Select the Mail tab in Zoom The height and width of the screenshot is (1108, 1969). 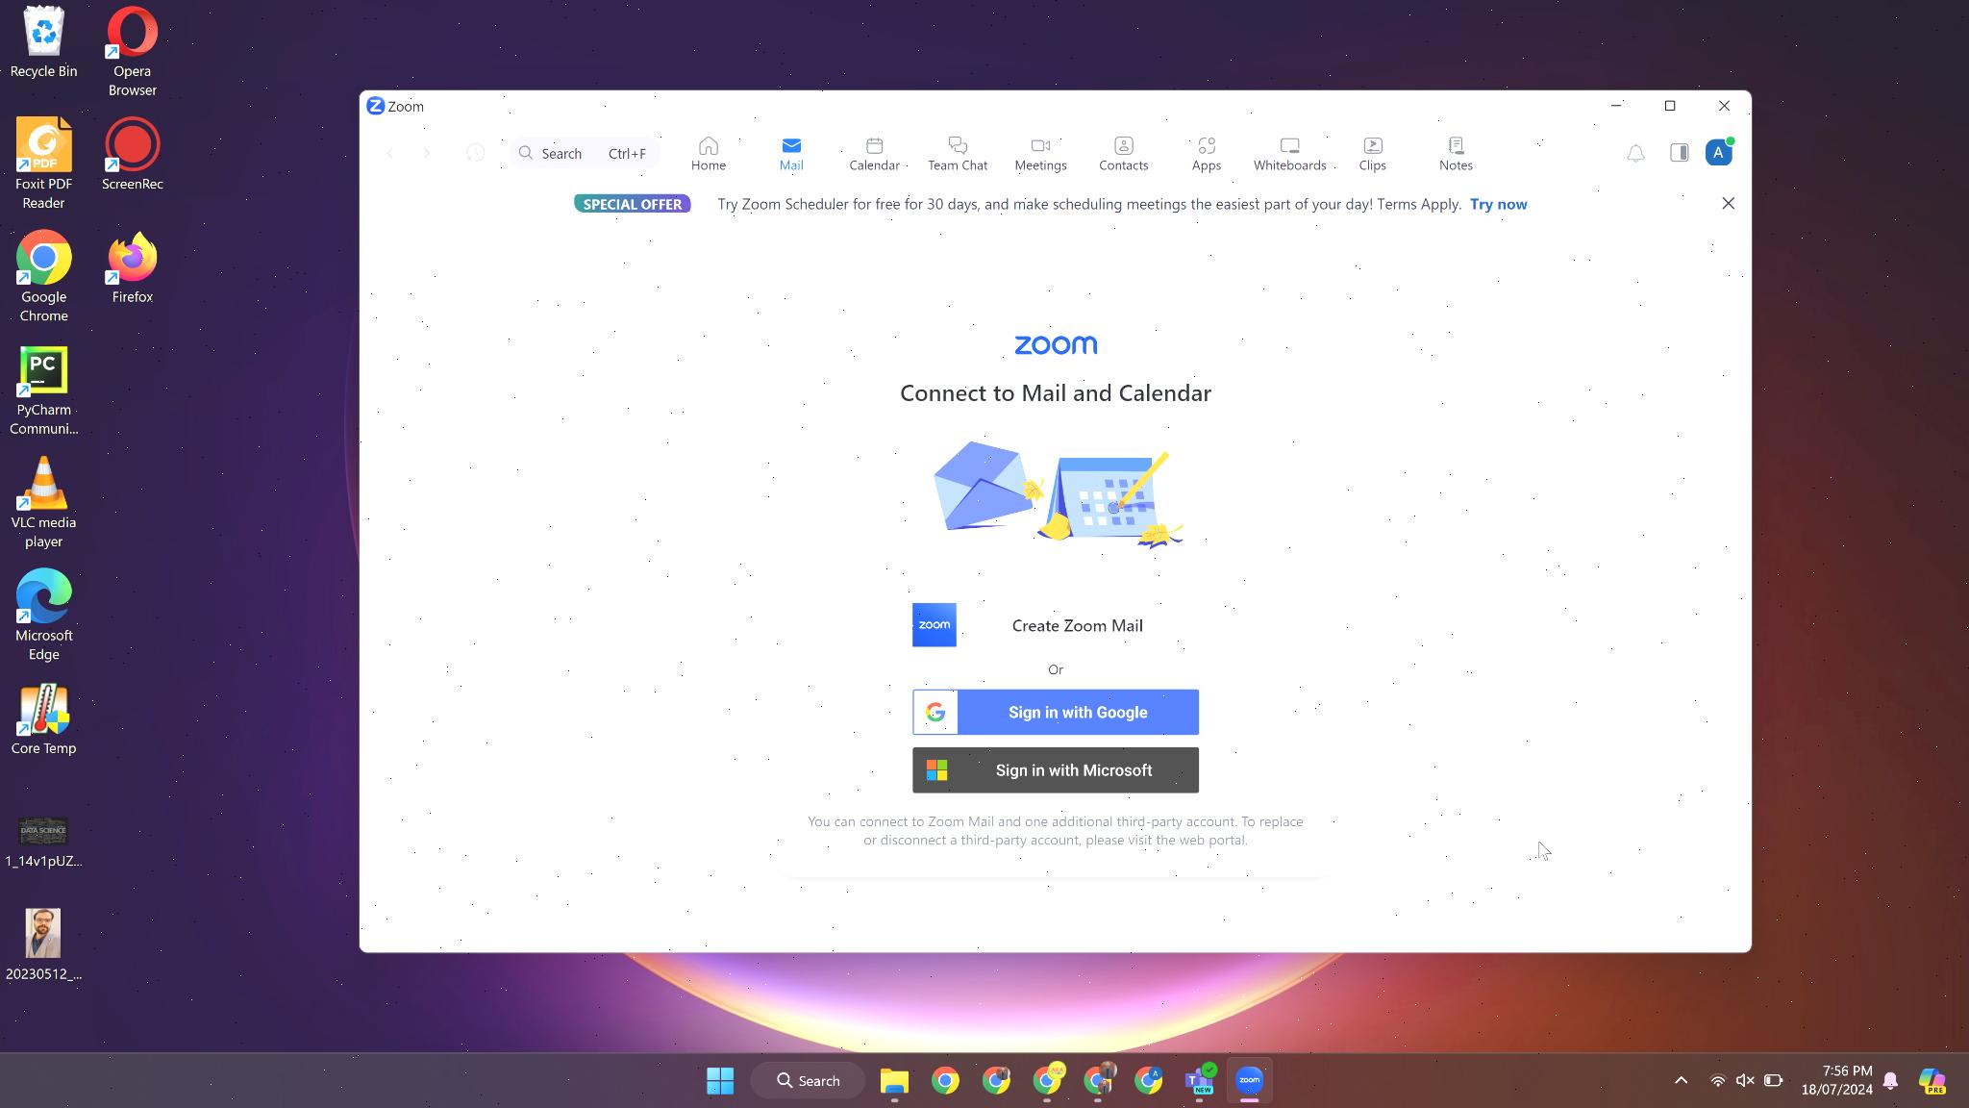point(790,153)
